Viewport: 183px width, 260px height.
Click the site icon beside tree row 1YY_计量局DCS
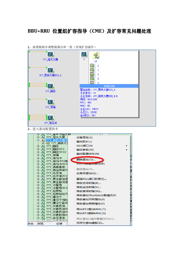point(43,188)
